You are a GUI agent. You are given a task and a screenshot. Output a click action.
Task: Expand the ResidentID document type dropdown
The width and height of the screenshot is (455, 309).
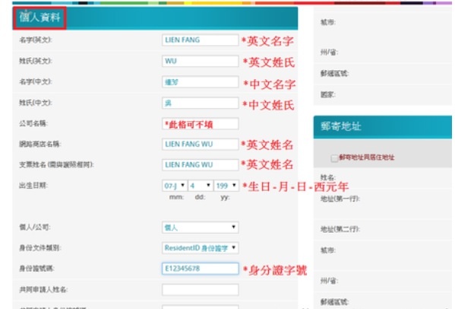click(x=201, y=248)
